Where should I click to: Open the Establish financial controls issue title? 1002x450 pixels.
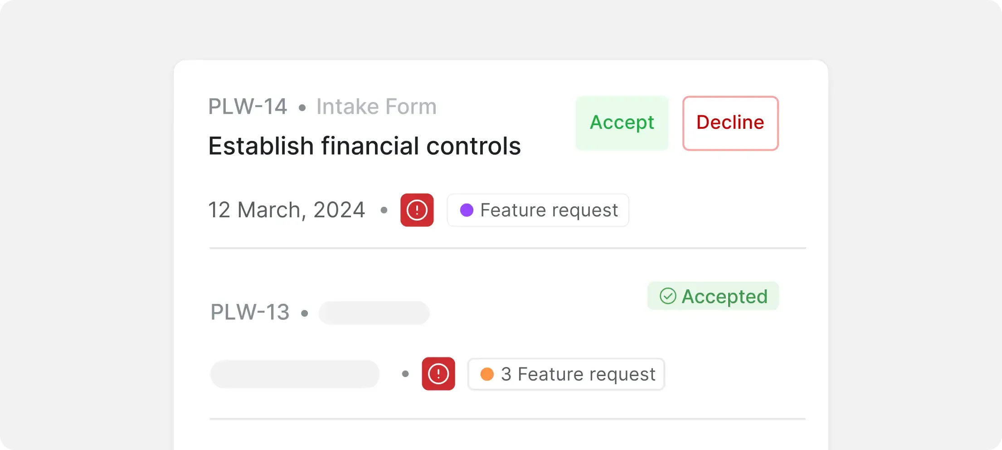(365, 146)
